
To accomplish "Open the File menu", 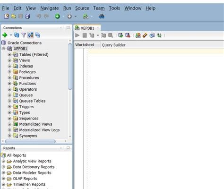I will pyautogui.click(x=6, y=8).
